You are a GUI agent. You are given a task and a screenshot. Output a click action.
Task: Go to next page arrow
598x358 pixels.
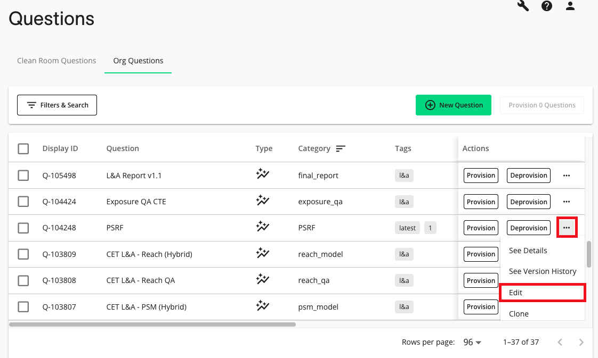point(581,342)
